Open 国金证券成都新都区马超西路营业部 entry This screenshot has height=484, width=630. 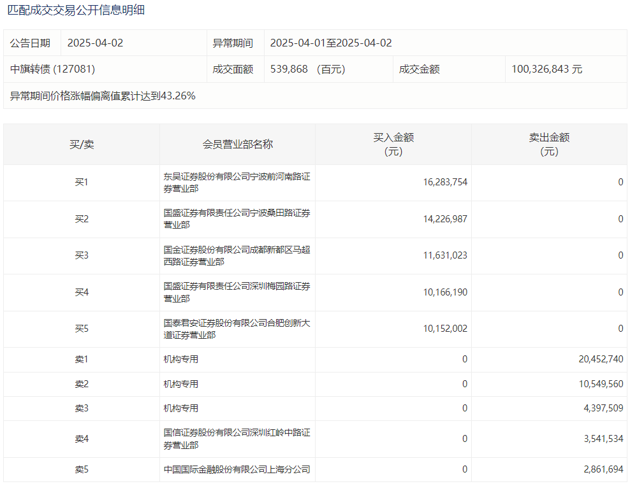237,256
